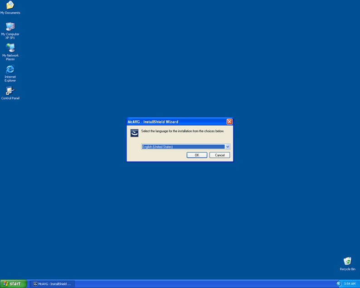Expand the language dropdown arrow
Image resolution: width=360 pixels, height=288 pixels.
(x=228, y=146)
